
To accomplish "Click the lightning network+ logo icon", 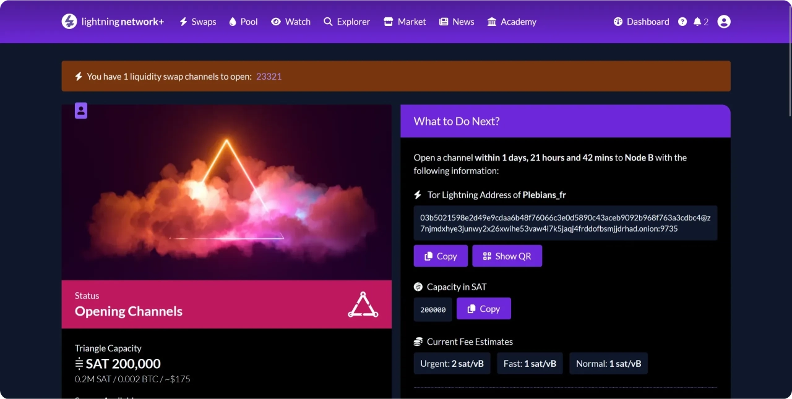I will [x=69, y=22].
